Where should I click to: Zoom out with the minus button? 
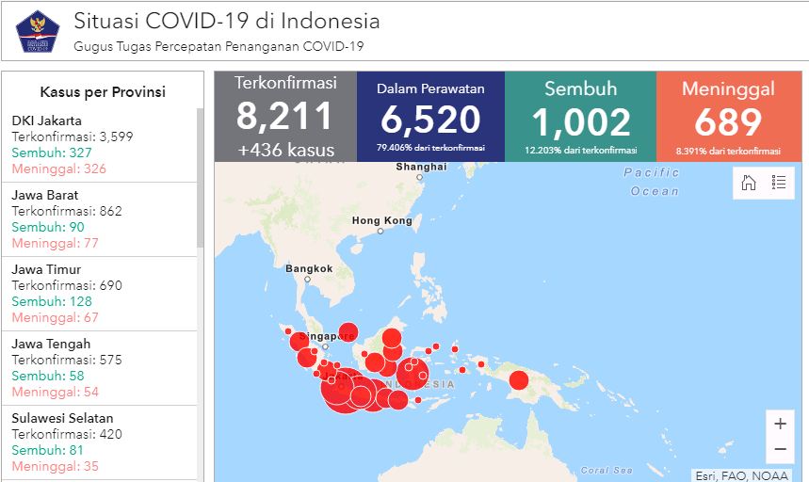point(780,449)
